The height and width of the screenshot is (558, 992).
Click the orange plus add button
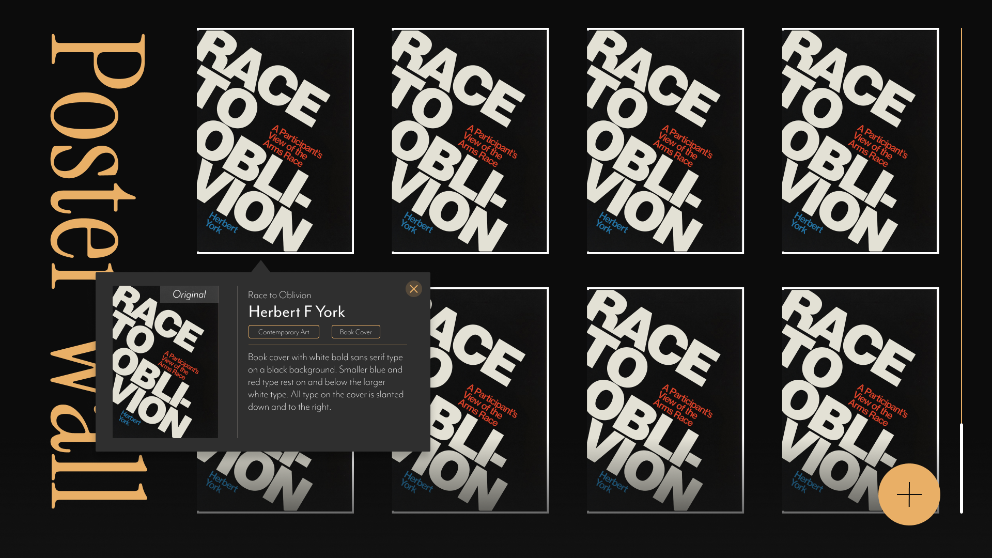[909, 494]
